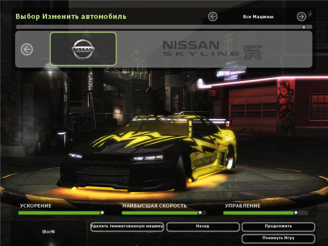Screen dimensions: 328x246
Task: Click the previous category arrow beside Все Машины
Action: 213,17
